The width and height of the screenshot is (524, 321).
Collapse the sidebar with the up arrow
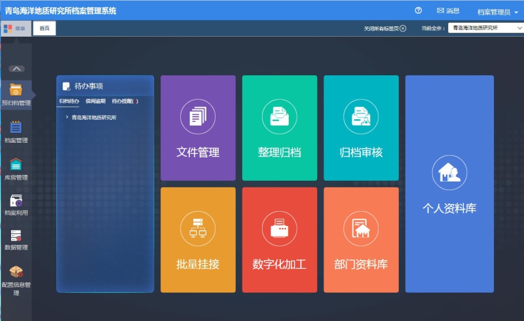17,68
